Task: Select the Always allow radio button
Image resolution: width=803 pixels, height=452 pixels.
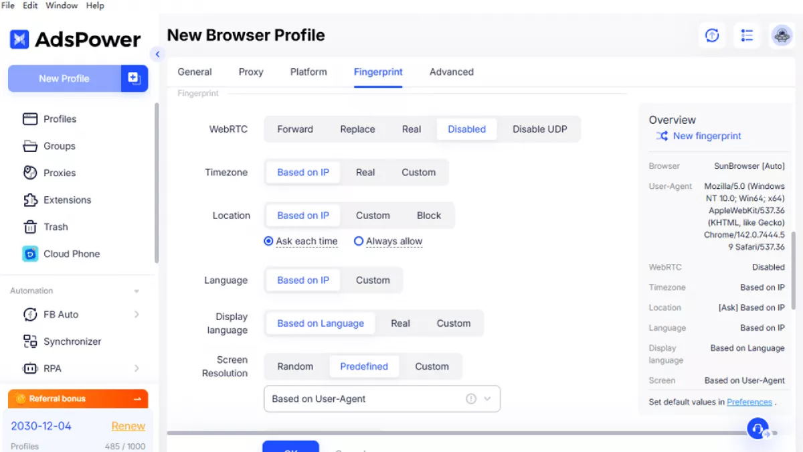Action: pos(359,241)
